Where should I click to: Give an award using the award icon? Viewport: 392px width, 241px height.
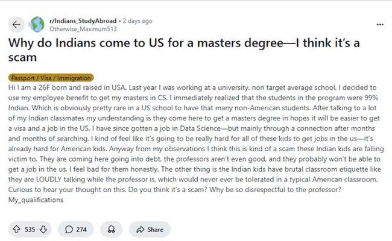[111, 230]
